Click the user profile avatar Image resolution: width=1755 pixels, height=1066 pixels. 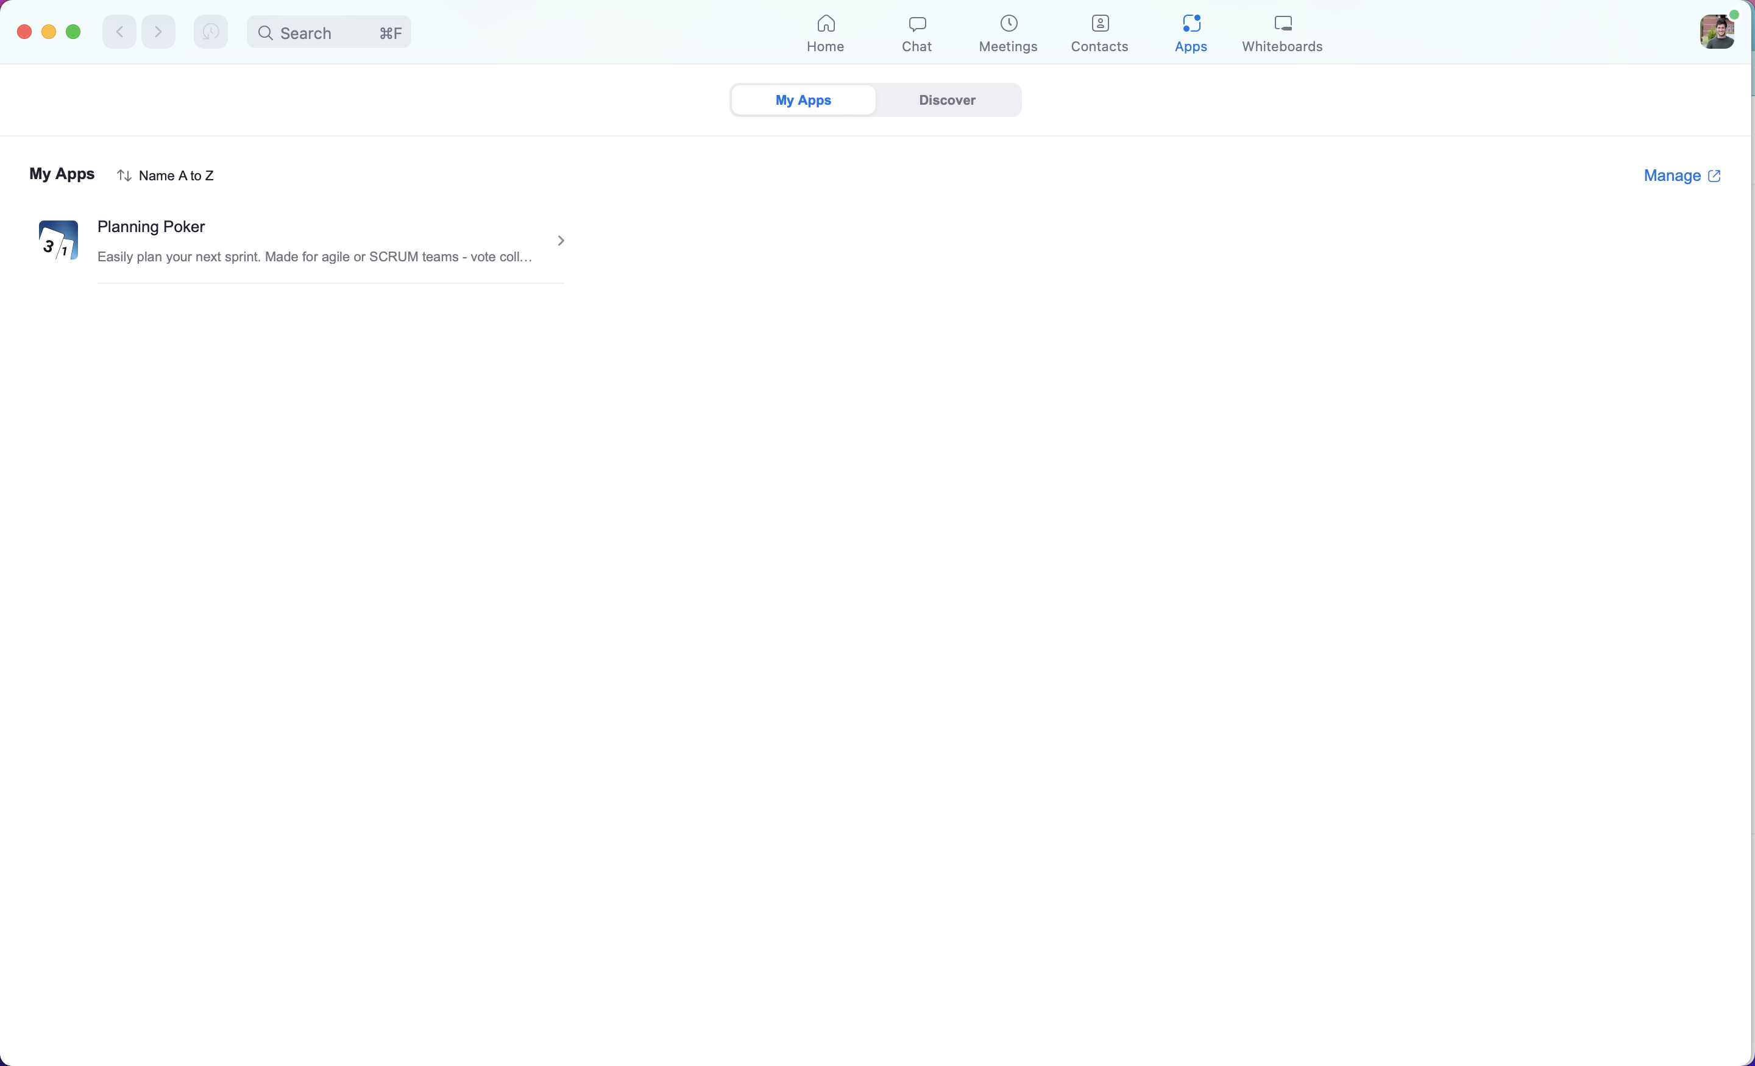(1717, 31)
